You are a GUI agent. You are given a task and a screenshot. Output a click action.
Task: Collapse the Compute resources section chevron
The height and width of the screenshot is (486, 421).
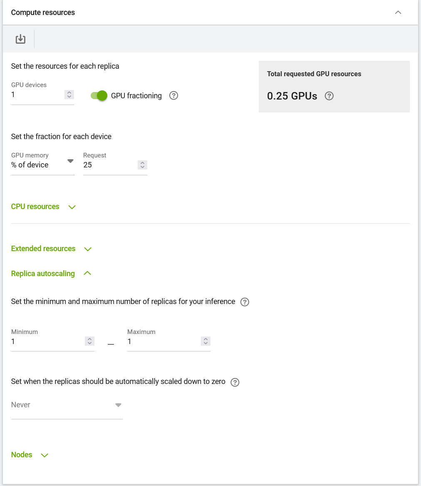tap(398, 12)
